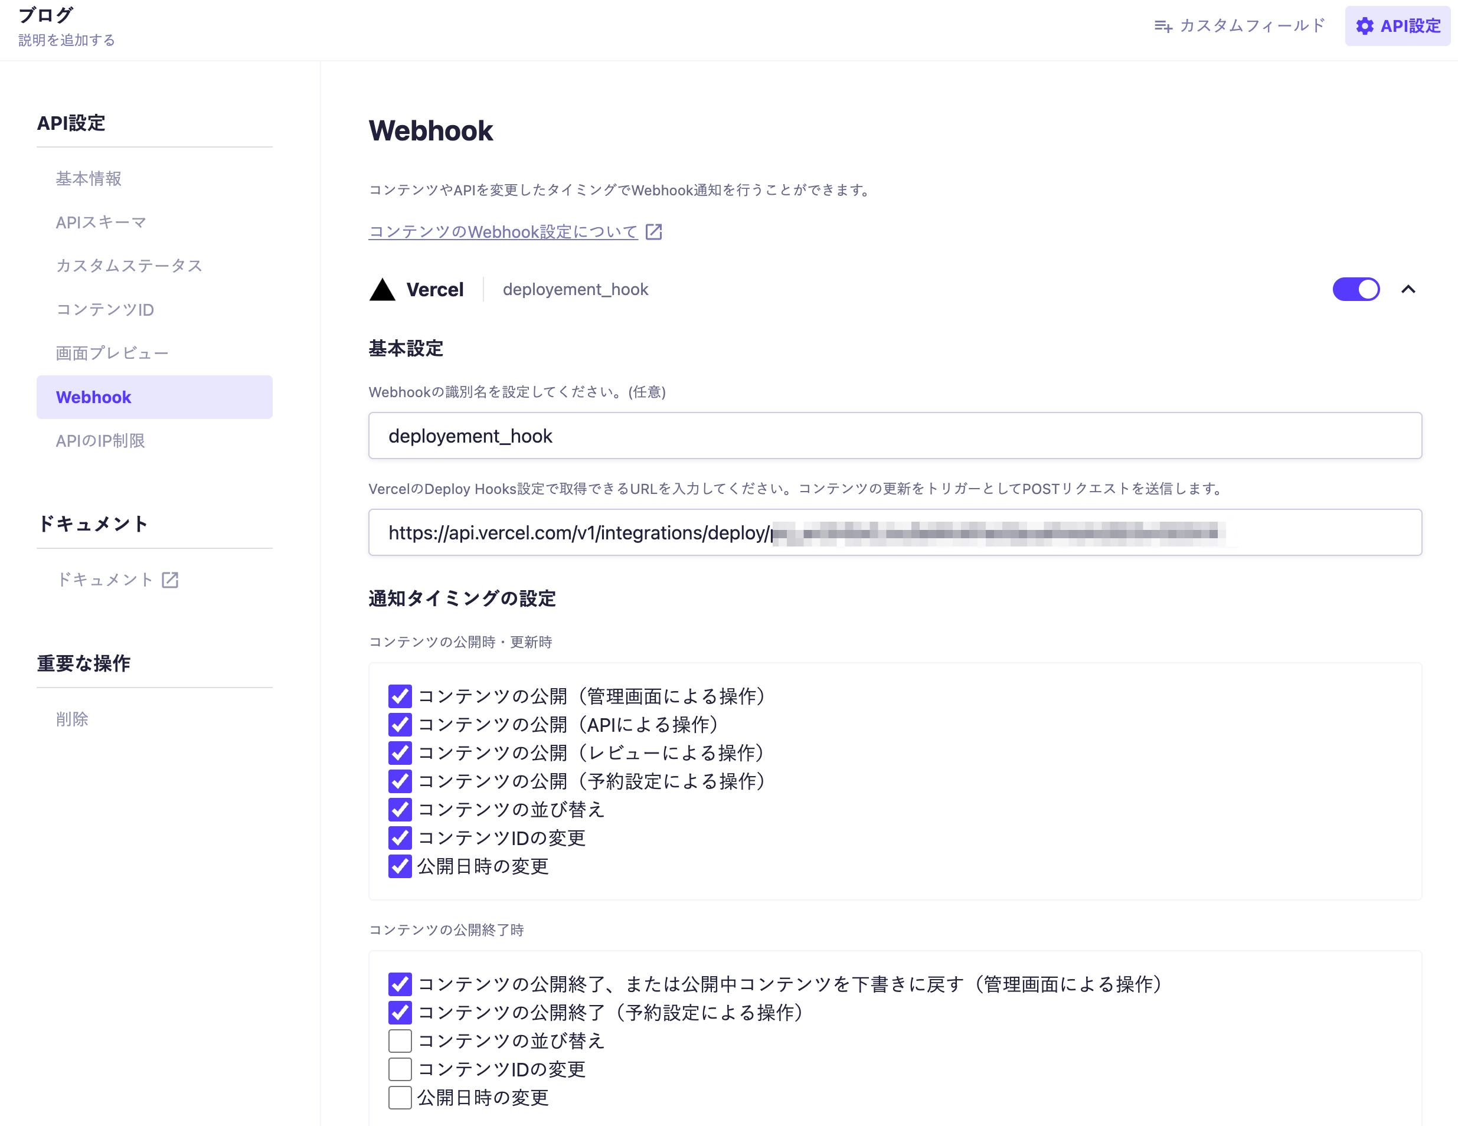Check 公開終了時 コンテンツIDの変更 checkbox

coord(400,1069)
